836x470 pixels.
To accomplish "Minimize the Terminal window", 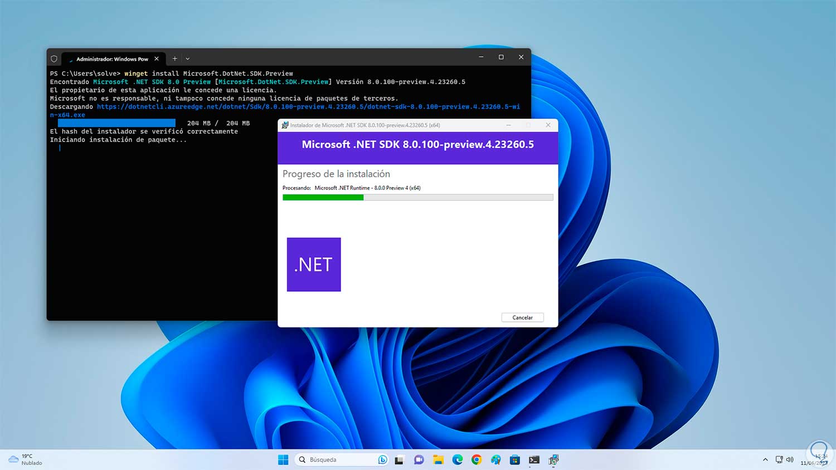I will (481, 57).
